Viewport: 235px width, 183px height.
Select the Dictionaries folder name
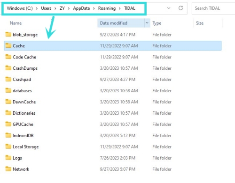(24, 113)
